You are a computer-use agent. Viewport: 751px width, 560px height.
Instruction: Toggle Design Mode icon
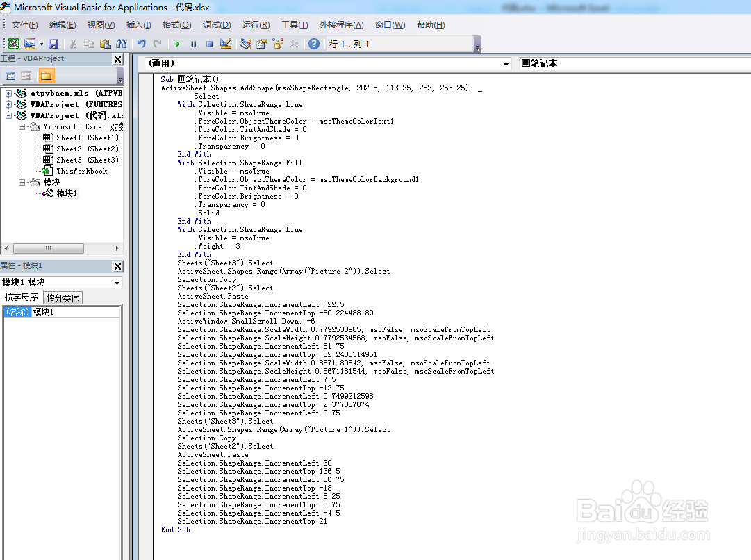pos(226,44)
